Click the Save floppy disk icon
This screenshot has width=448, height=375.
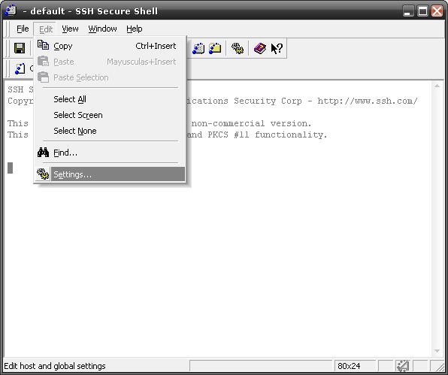[x=20, y=48]
